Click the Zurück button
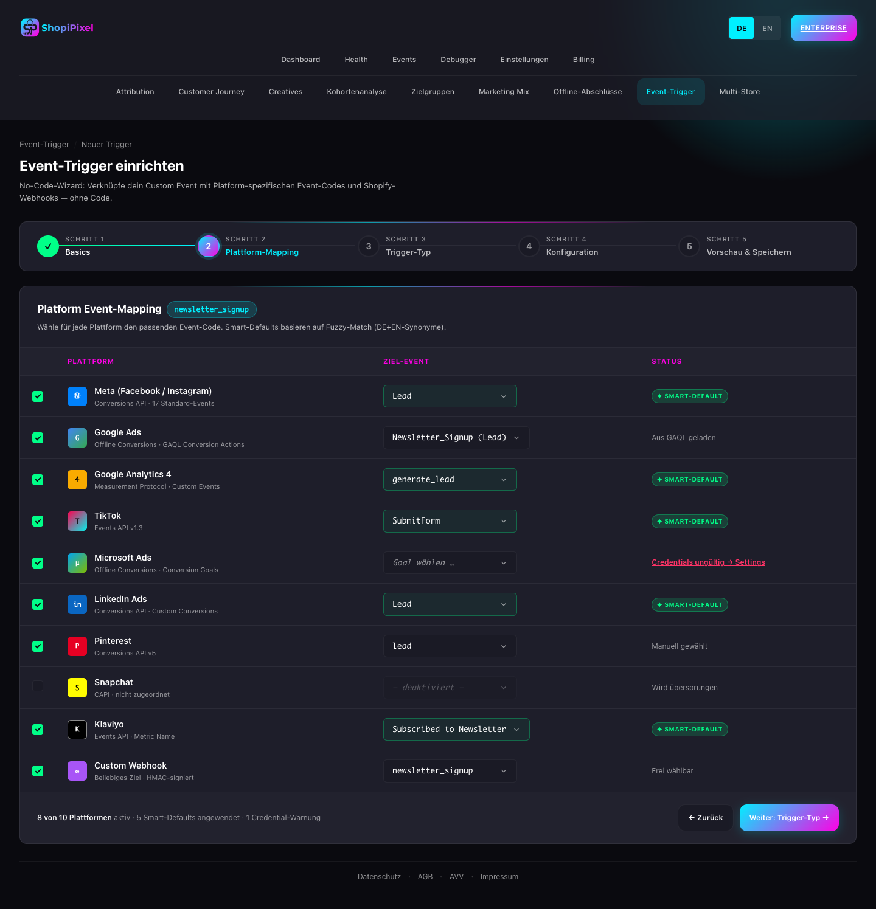876x909 pixels. (x=706, y=818)
